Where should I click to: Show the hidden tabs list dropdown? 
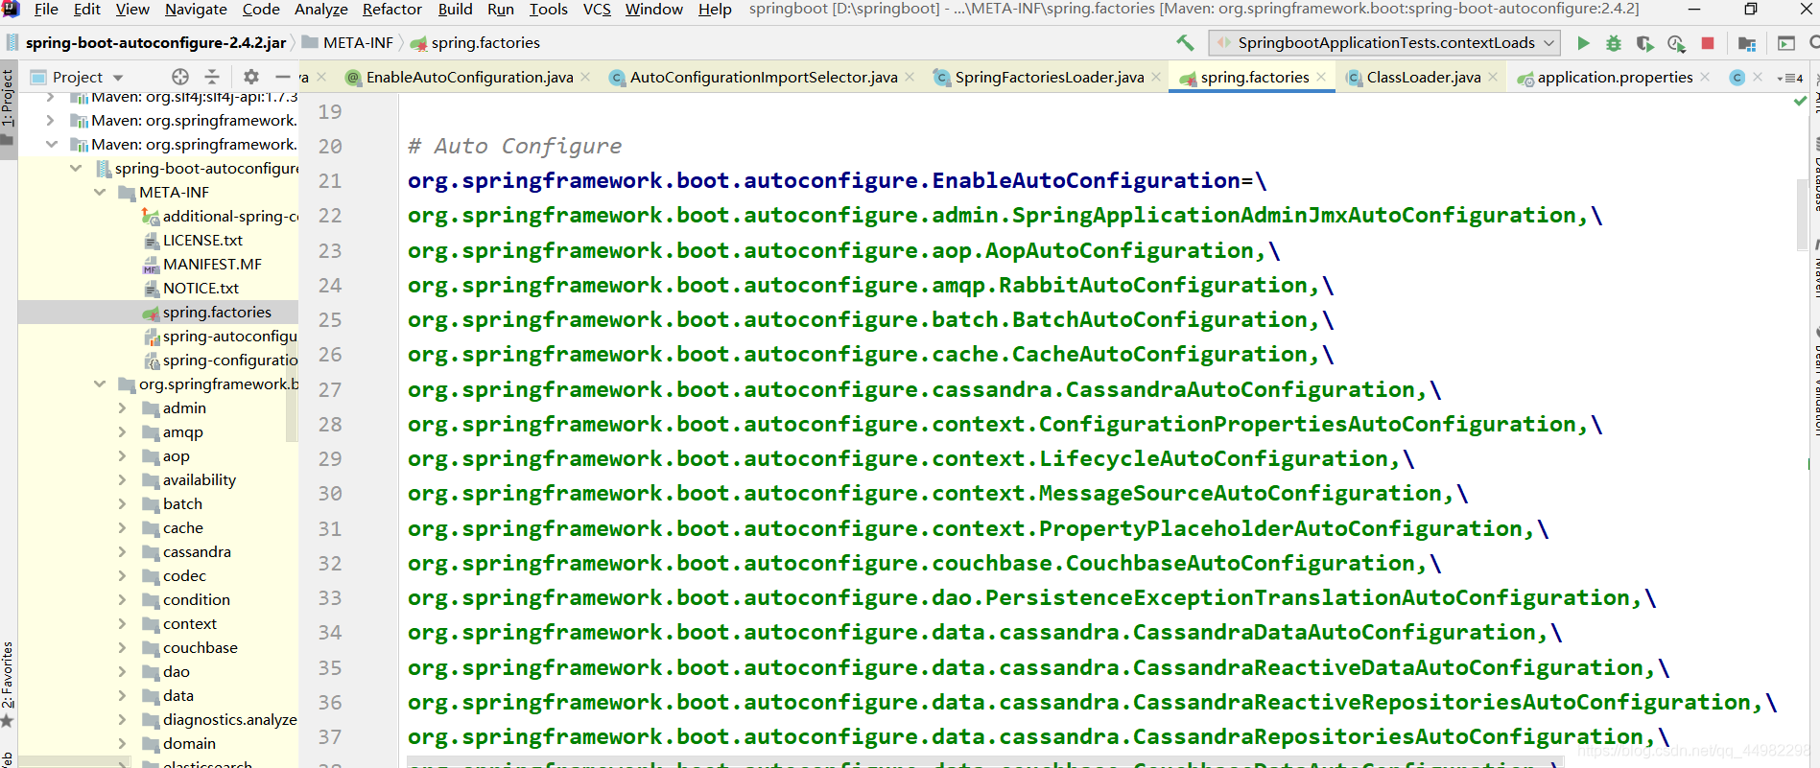1790,78
